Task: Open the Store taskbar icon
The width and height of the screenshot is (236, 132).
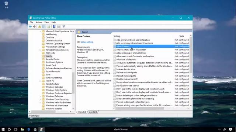Action: [35, 129]
